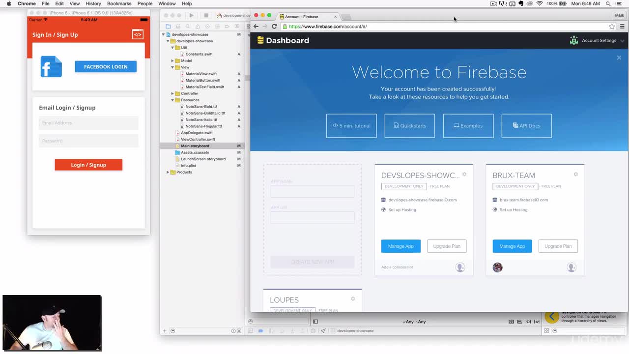Expand the Model folder
The height and width of the screenshot is (354, 629).
pos(172,60)
